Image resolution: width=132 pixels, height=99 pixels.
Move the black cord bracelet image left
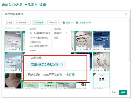[x=77, y=49]
